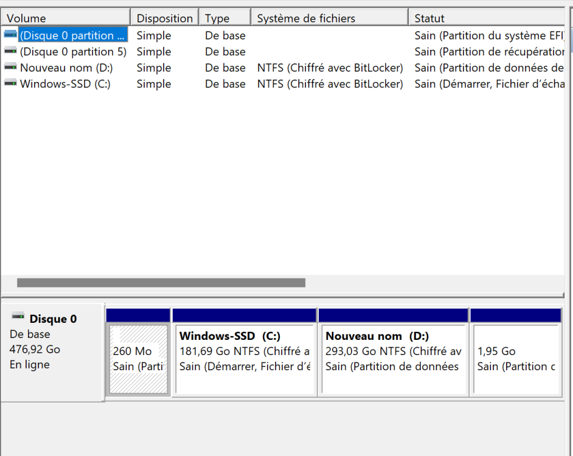Select the Nouveau nom (D:) name in volume list
The width and height of the screenshot is (573, 456).
coord(66,68)
